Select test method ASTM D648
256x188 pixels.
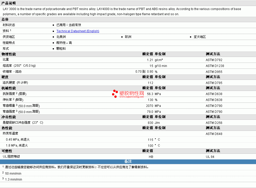tap(214, 134)
